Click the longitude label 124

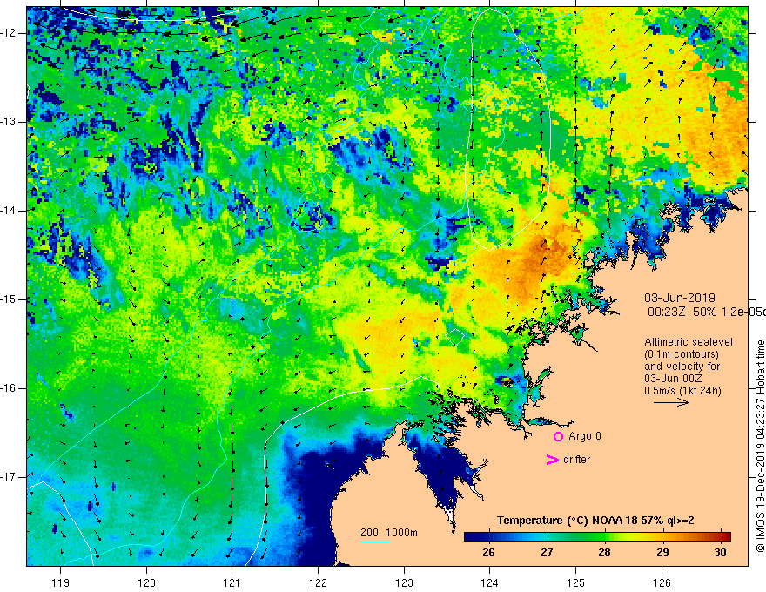coord(490,582)
